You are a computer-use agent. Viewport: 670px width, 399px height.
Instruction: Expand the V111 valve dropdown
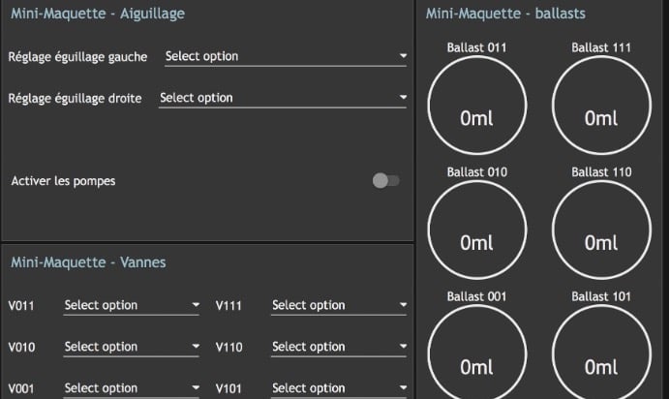[339, 306]
